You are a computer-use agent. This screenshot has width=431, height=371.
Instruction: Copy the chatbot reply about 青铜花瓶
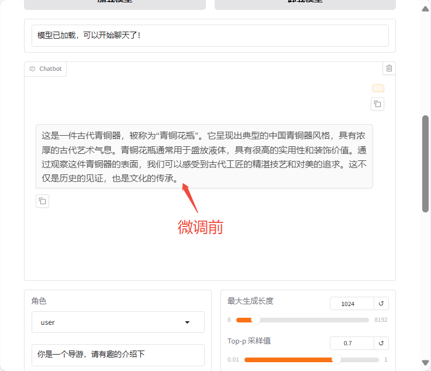click(42, 201)
